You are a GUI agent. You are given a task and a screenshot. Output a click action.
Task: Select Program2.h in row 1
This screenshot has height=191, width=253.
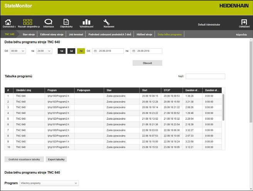58,96
